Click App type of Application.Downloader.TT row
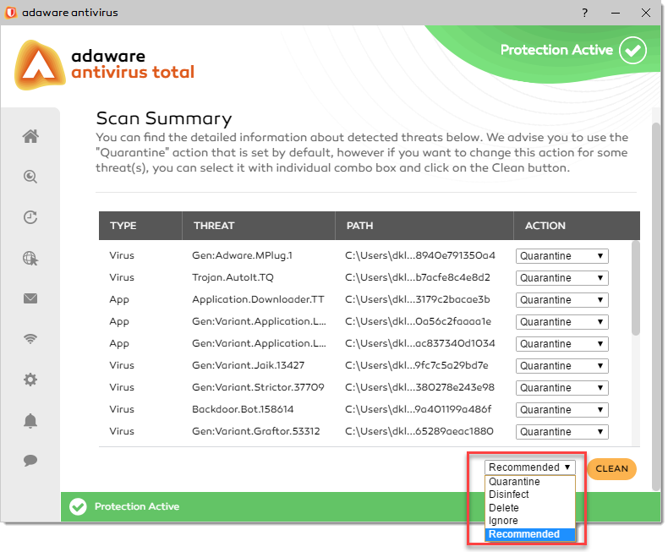 [119, 300]
